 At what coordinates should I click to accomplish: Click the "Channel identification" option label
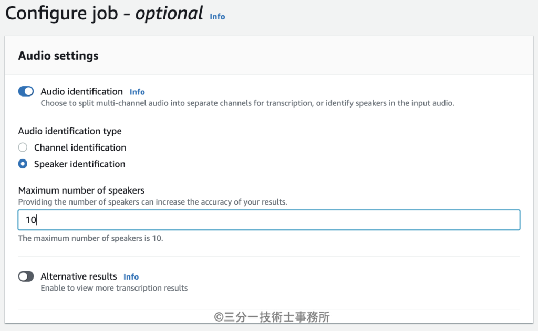(x=80, y=147)
